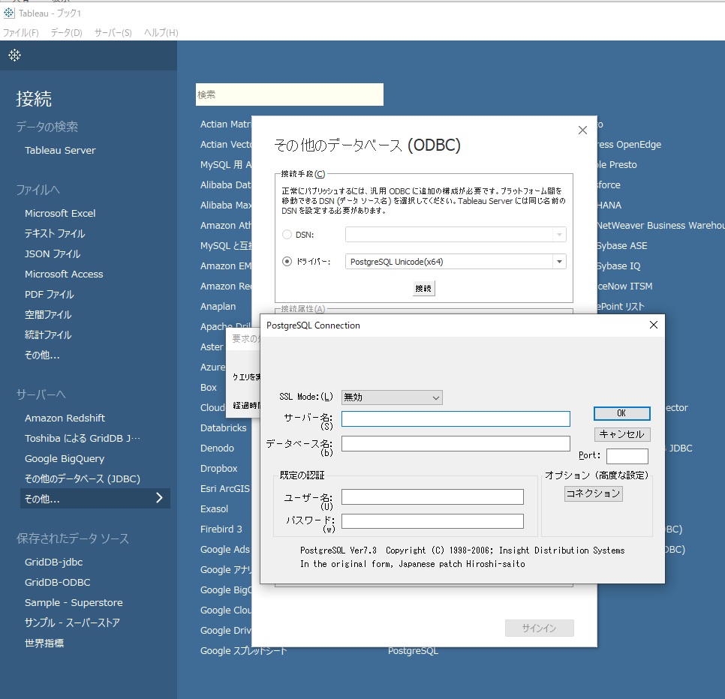The width and height of the screenshot is (725, 699).
Task: Click データの検索 heading in sidebar
Action: tap(47, 127)
